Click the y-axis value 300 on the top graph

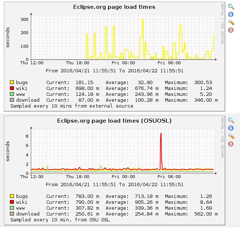pyautogui.click(x=25, y=19)
